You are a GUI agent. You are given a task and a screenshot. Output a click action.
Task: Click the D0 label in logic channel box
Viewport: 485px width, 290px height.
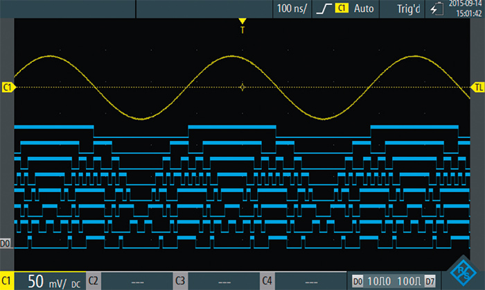coord(358,281)
